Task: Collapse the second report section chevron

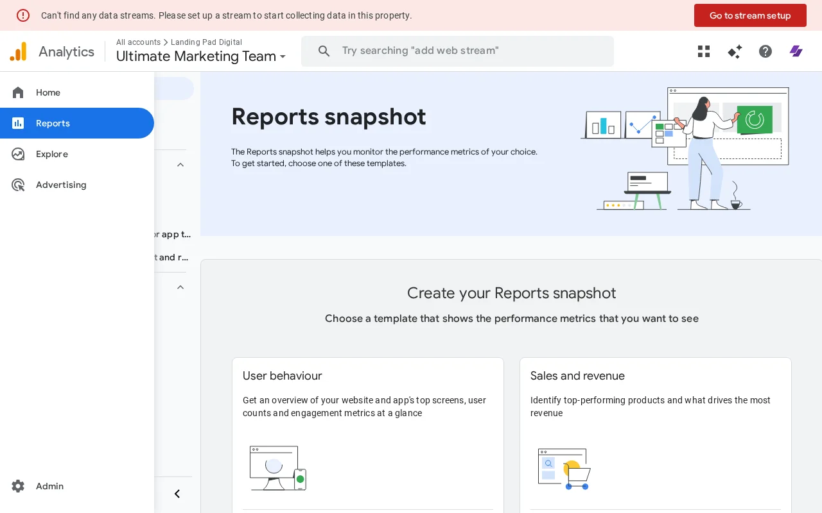Action: 180,287
